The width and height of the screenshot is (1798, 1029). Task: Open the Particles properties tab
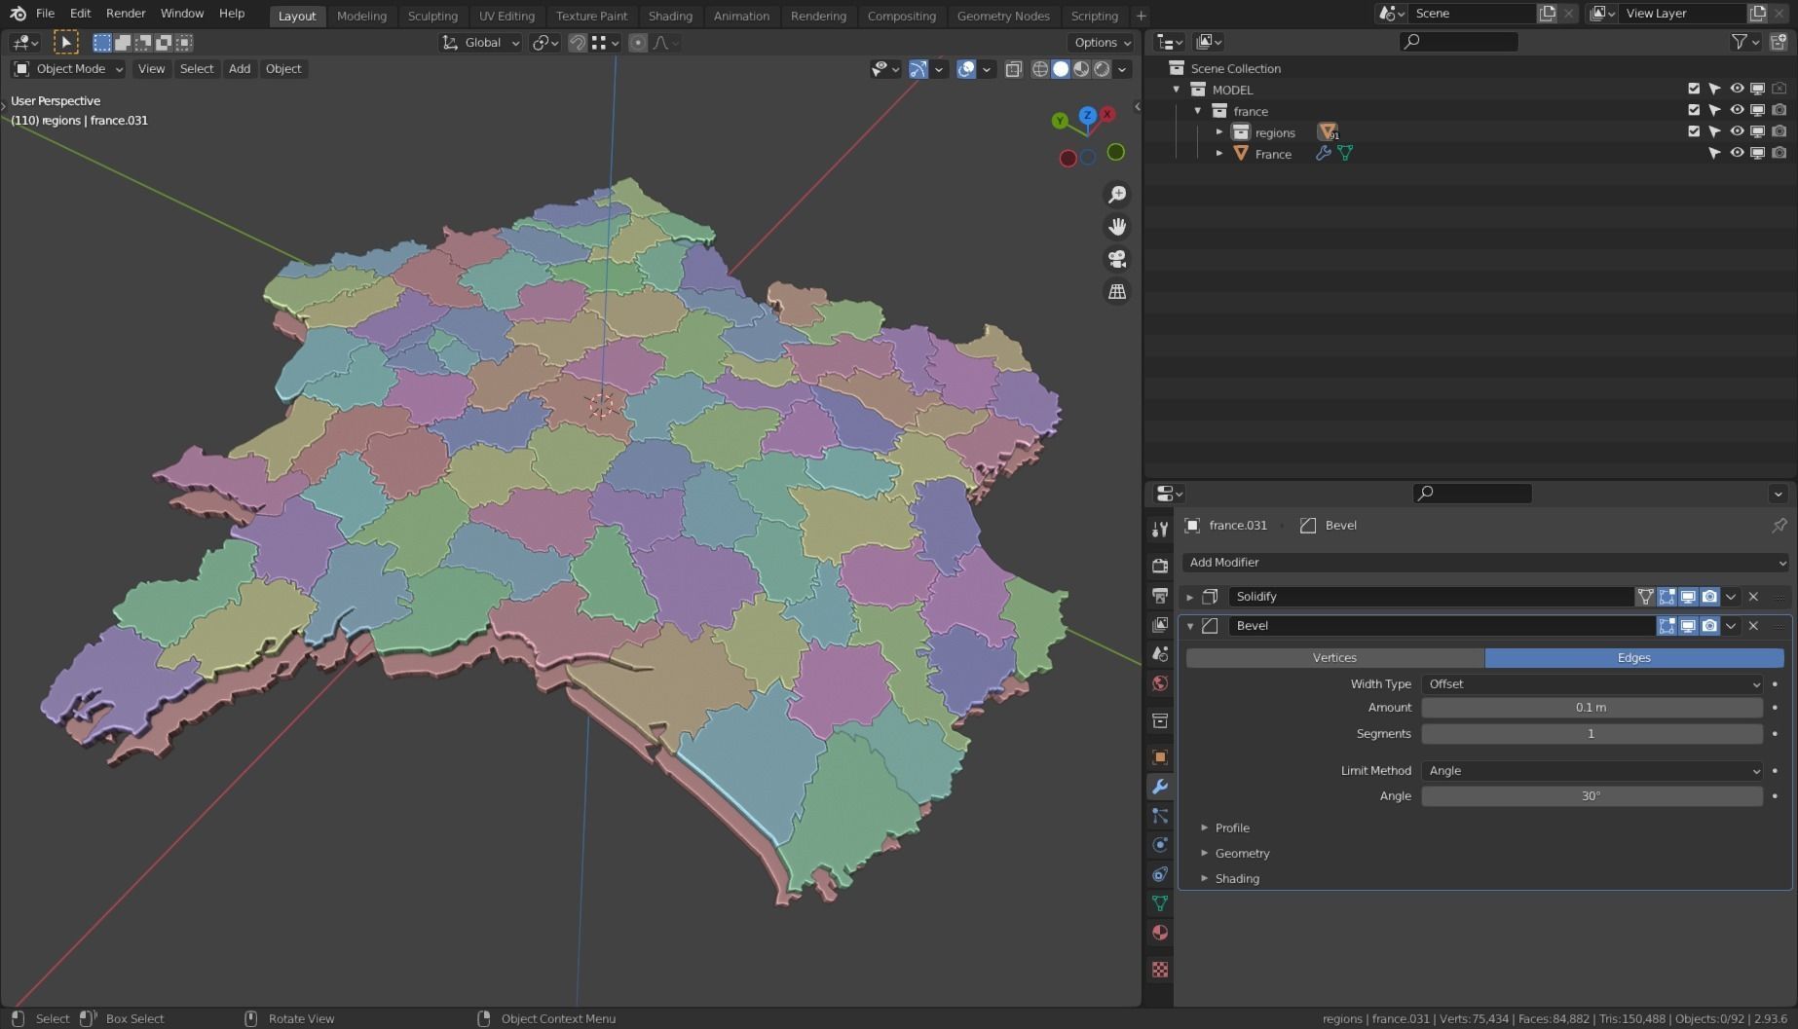click(x=1159, y=816)
